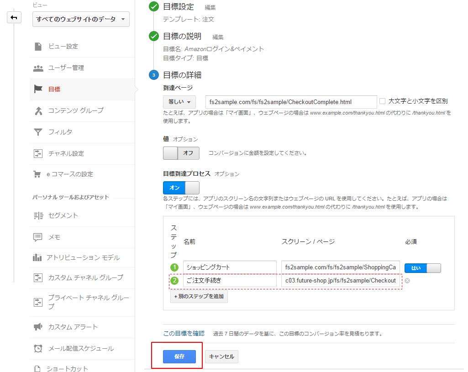Click step 2 screen/page URL field
The image size is (468, 372).
click(x=341, y=281)
